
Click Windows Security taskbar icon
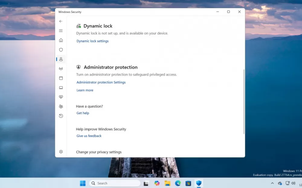199,183
